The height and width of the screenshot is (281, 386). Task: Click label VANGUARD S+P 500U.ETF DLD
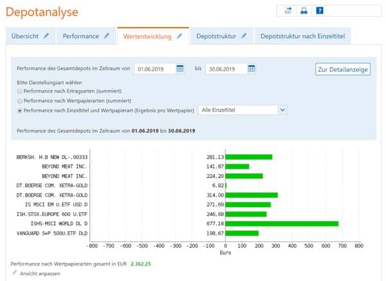(52, 233)
